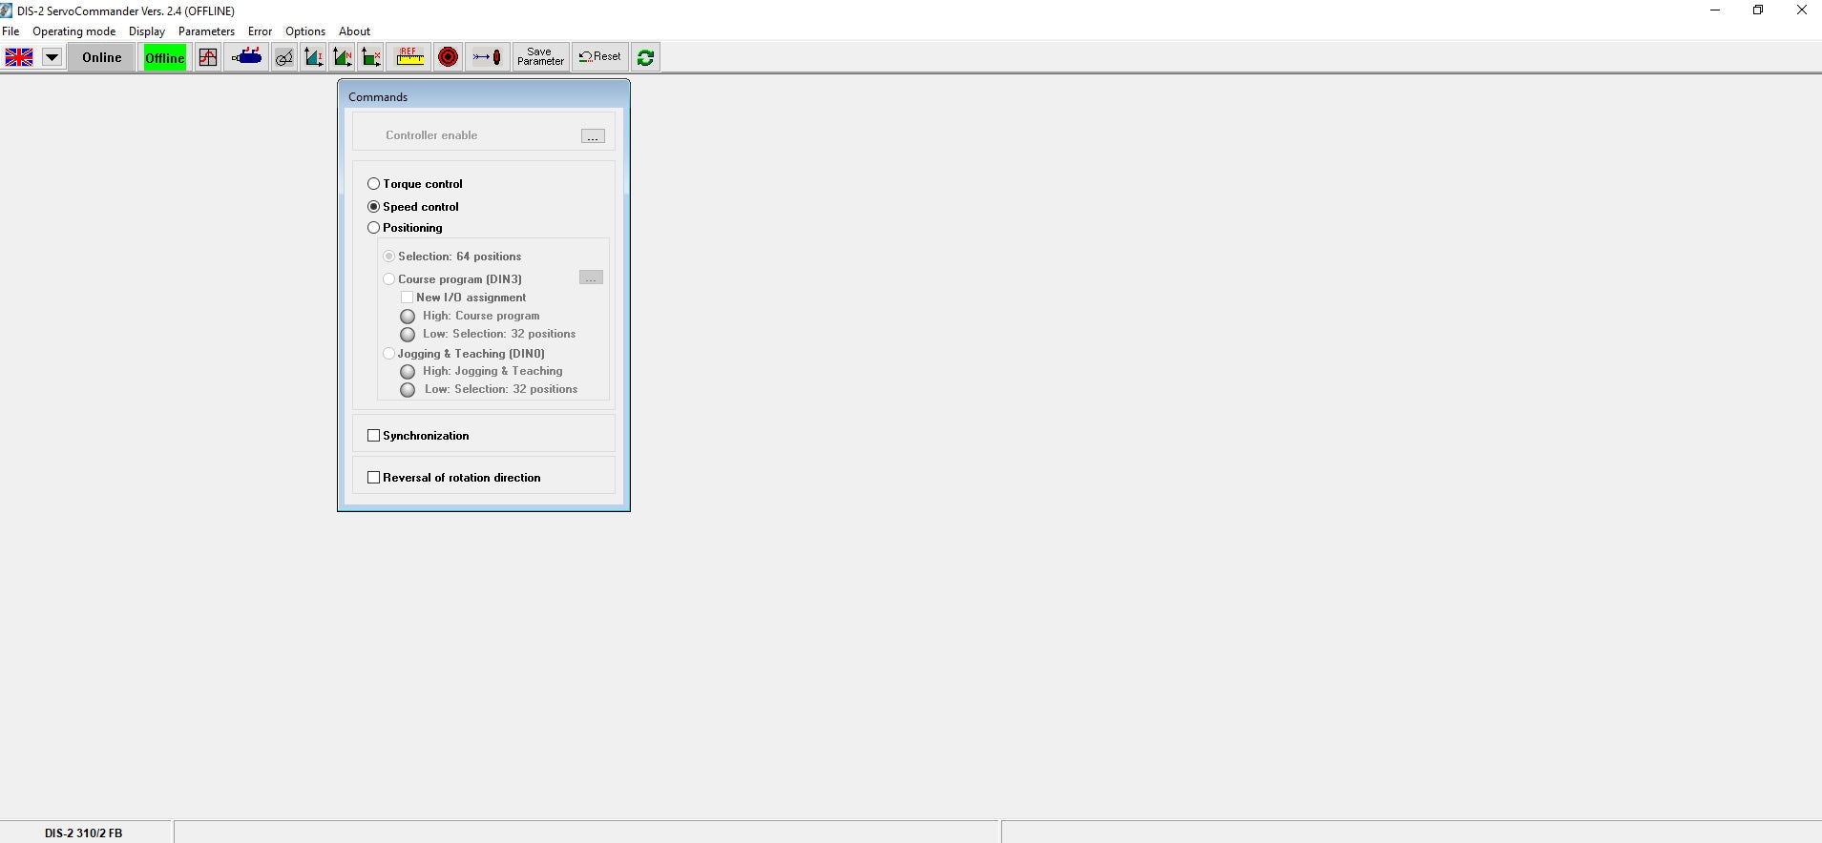Screen dimensions: 1822x843
Task: Click the green refresh arrows icon
Action: coord(645,57)
